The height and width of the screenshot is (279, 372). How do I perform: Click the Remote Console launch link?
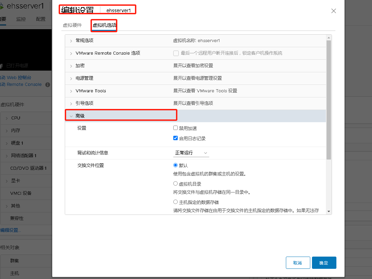tap(21, 85)
